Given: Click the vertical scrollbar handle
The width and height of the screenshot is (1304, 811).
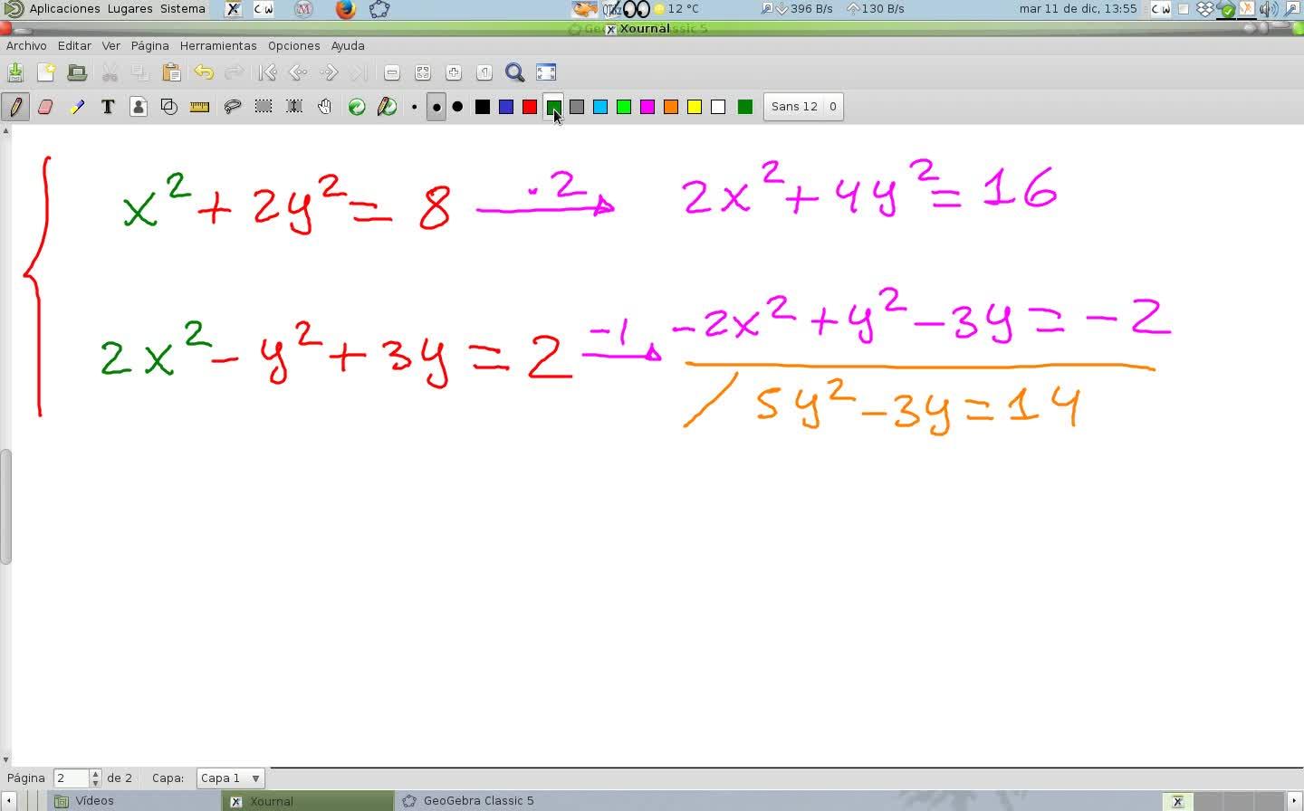Looking at the screenshot, I should tap(5, 506).
